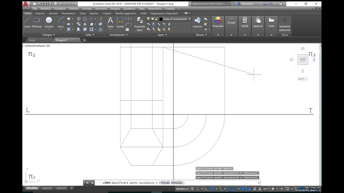Select the Linea drawing tool
Viewport: 344px width, 193px height.
pos(27,23)
